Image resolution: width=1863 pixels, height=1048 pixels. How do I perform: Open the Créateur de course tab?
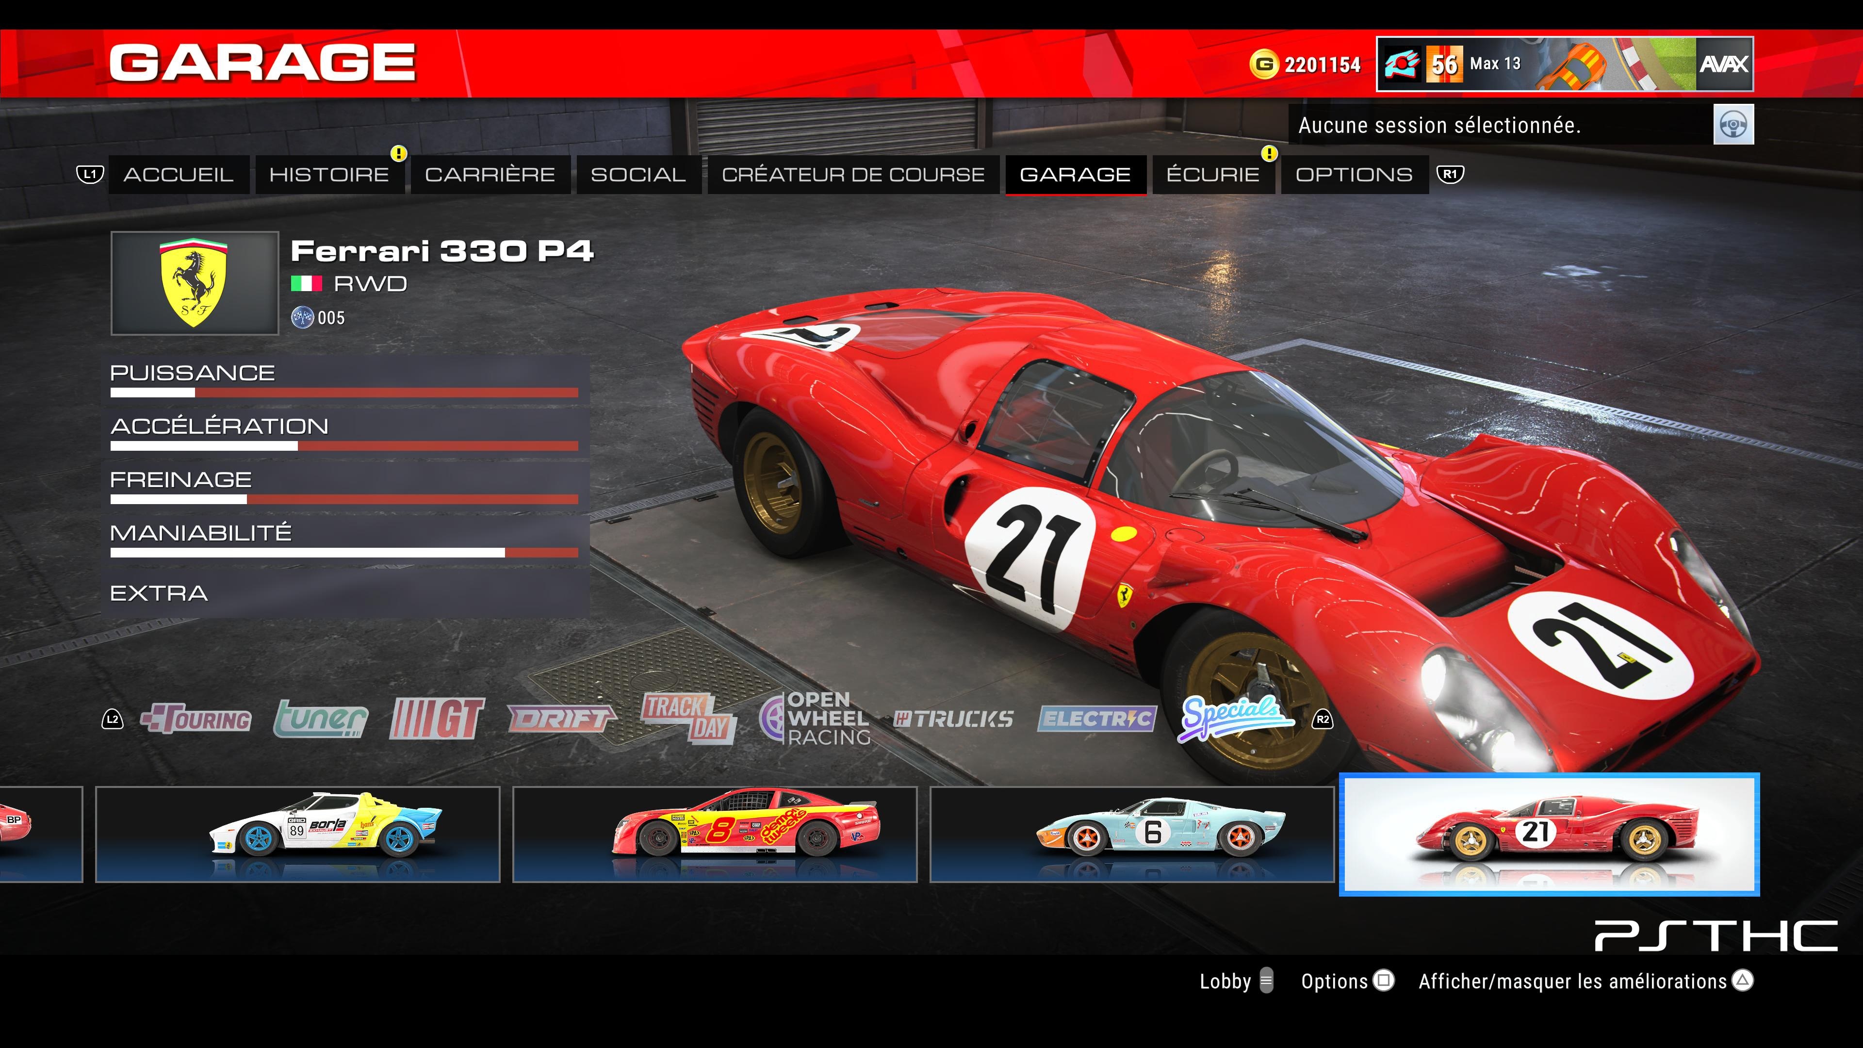853,174
